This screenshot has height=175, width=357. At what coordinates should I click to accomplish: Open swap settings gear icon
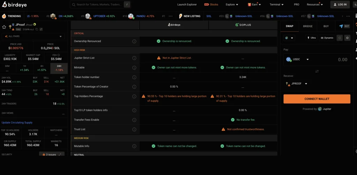pos(347,38)
